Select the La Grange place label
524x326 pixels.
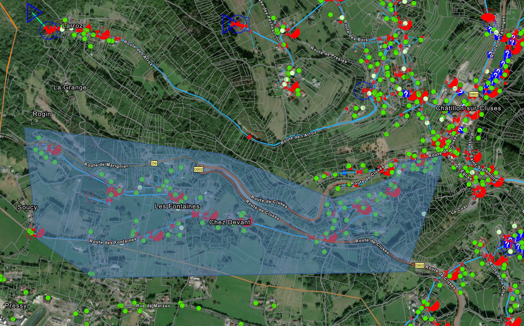click(69, 88)
